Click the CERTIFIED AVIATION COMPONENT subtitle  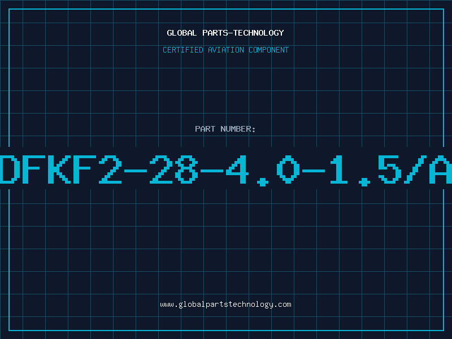pyautogui.click(x=225, y=50)
